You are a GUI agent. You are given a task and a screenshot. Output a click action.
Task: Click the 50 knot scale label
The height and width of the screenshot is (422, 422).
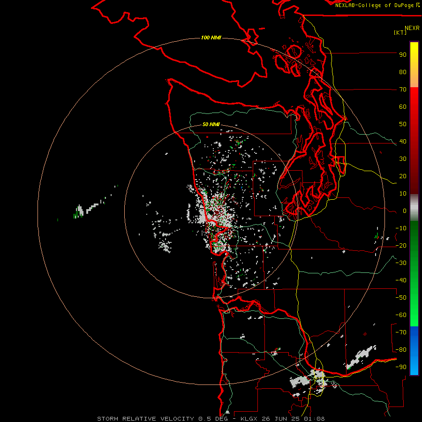click(403, 124)
